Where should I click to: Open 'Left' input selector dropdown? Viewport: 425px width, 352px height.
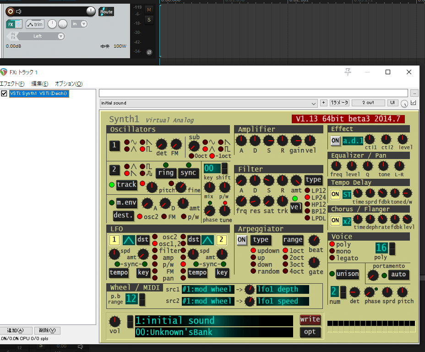pyautogui.click(x=61, y=36)
